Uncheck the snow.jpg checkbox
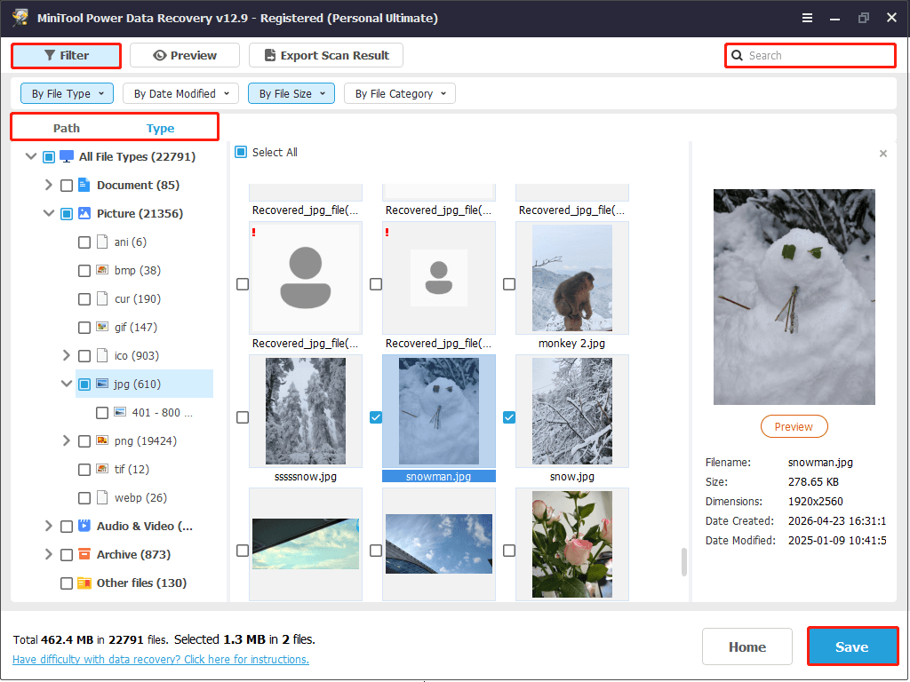The image size is (910, 682). (x=509, y=417)
